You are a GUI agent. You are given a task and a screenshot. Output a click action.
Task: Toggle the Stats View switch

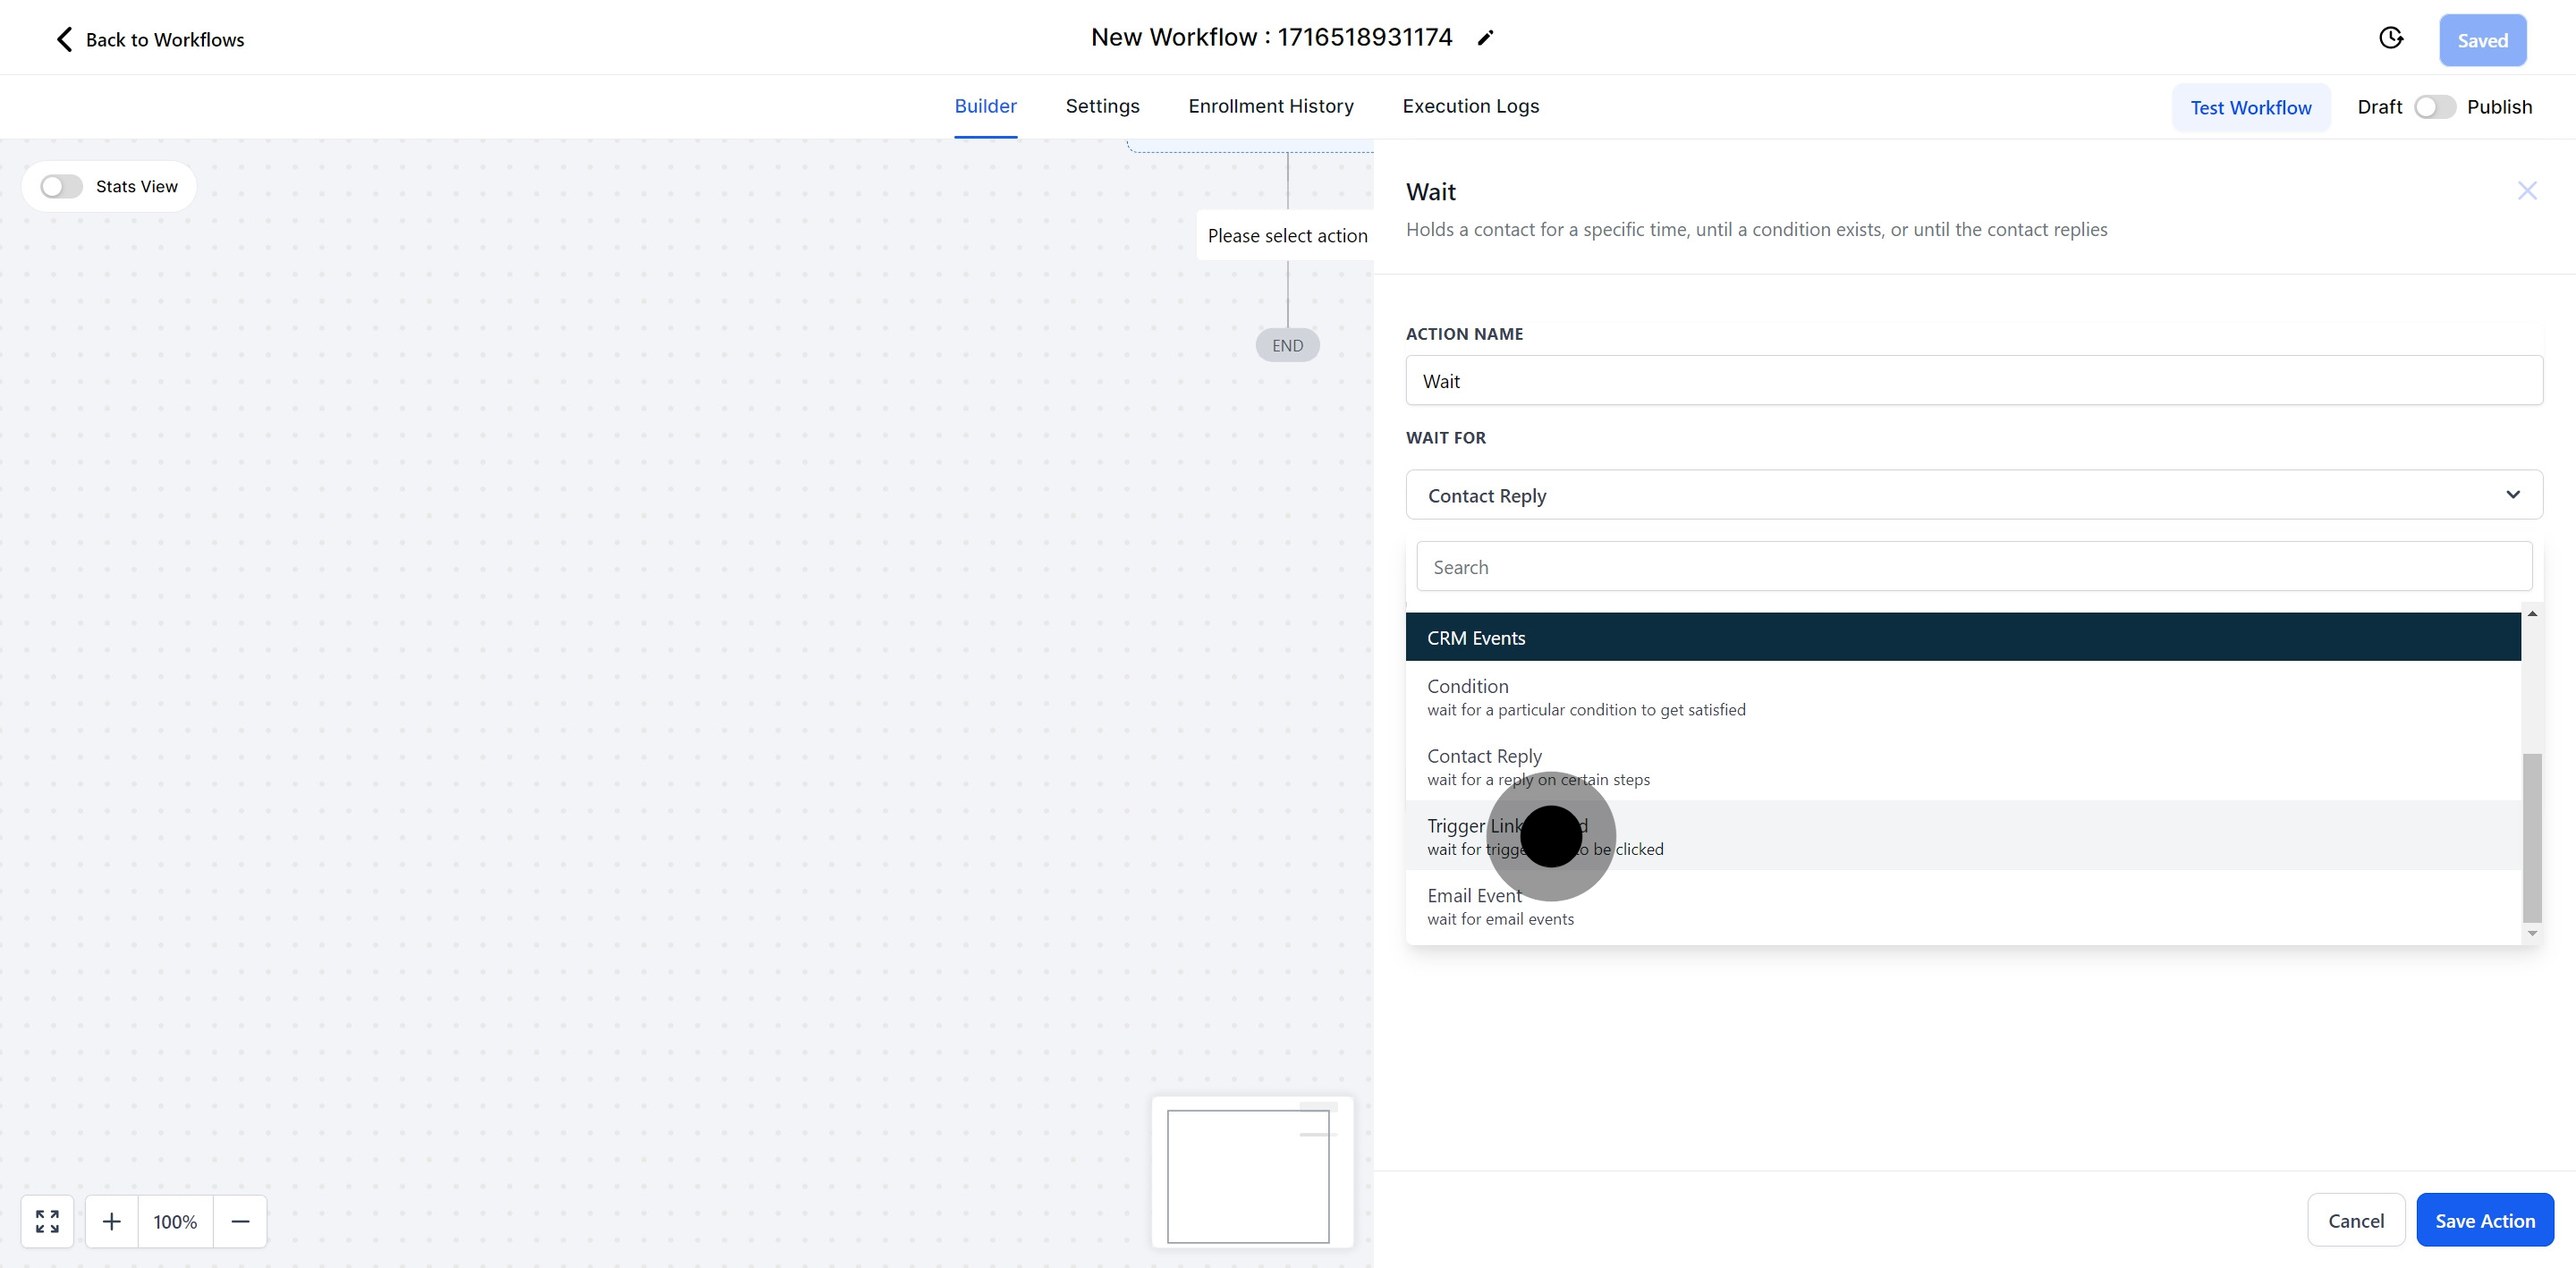[61, 187]
